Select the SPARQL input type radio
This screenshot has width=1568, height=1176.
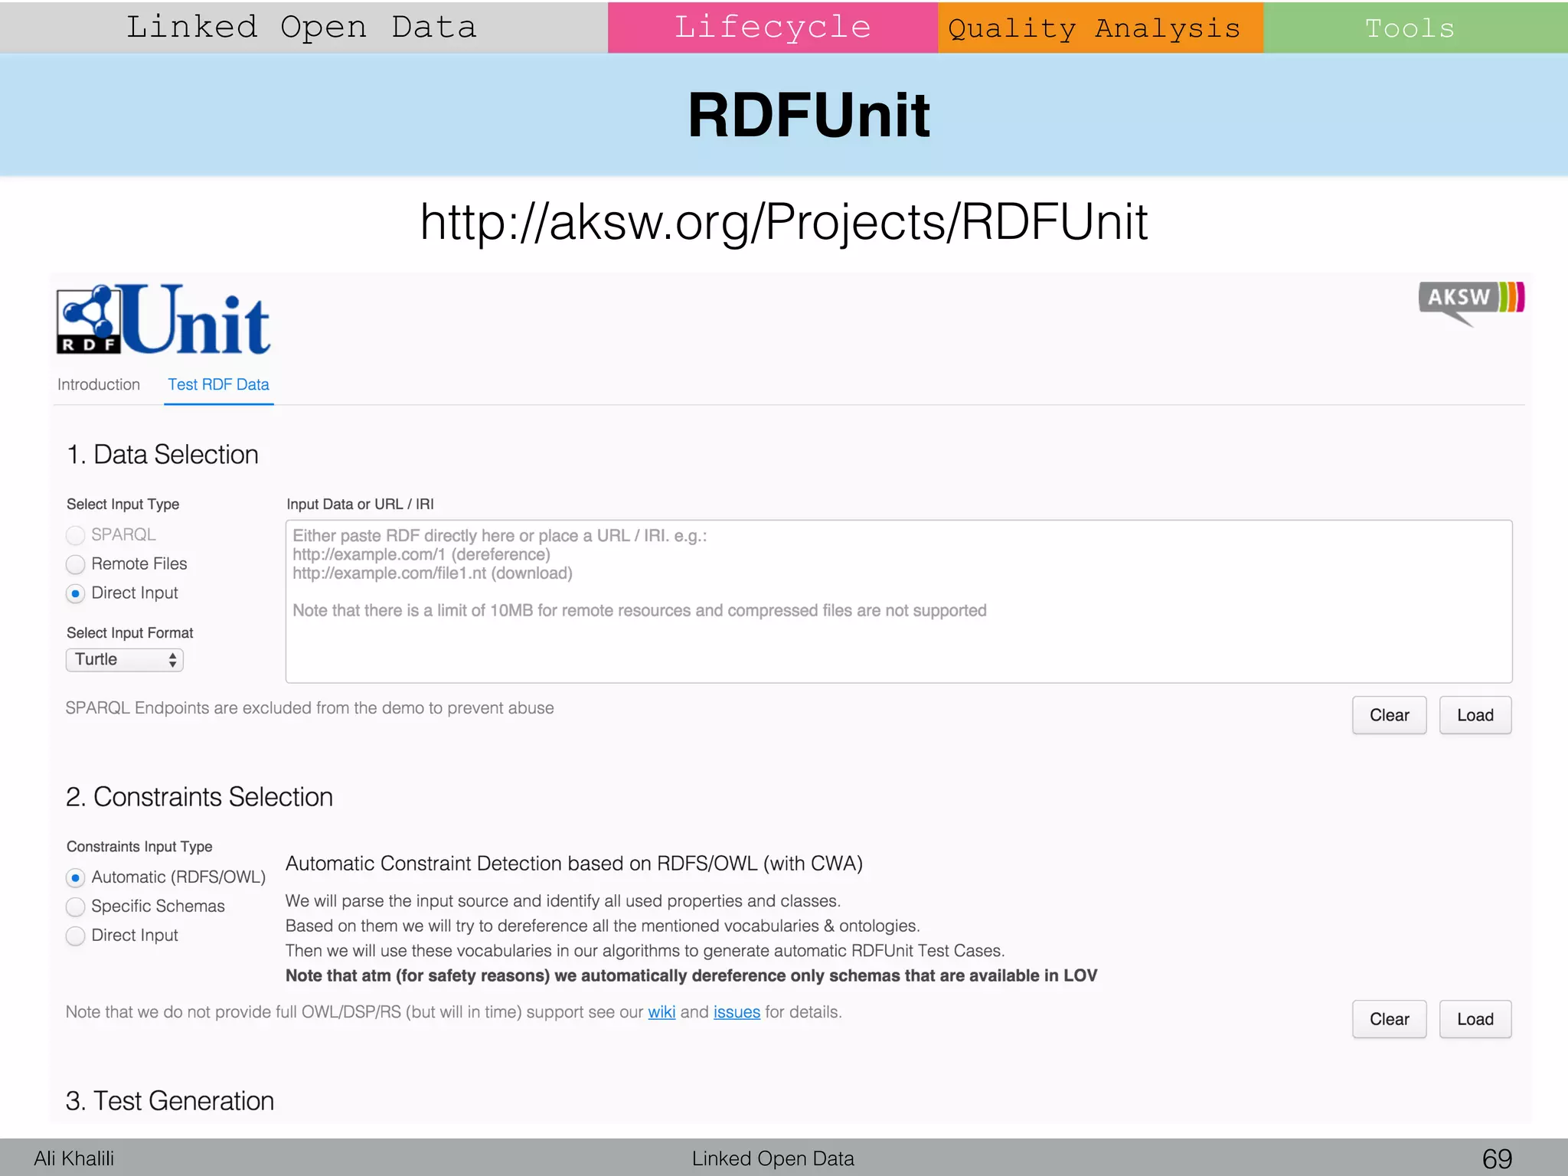tap(75, 535)
